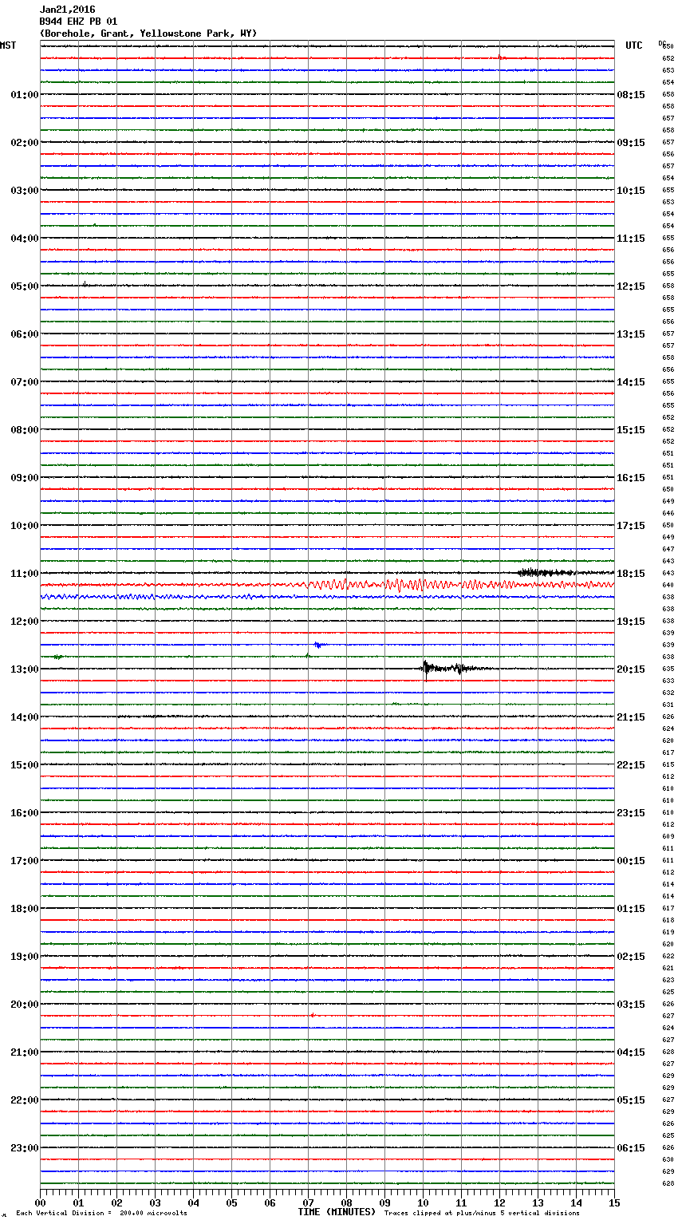This screenshot has width=678, height=1224.
Task: Click the Borehole, Grant, Yellowstone Park location line
Action: 148,34
